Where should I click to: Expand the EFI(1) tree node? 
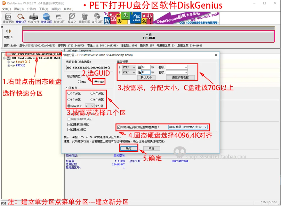point(8,66)
